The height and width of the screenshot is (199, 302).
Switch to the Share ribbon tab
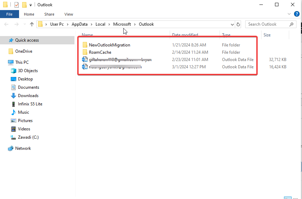tap(49, 14)
